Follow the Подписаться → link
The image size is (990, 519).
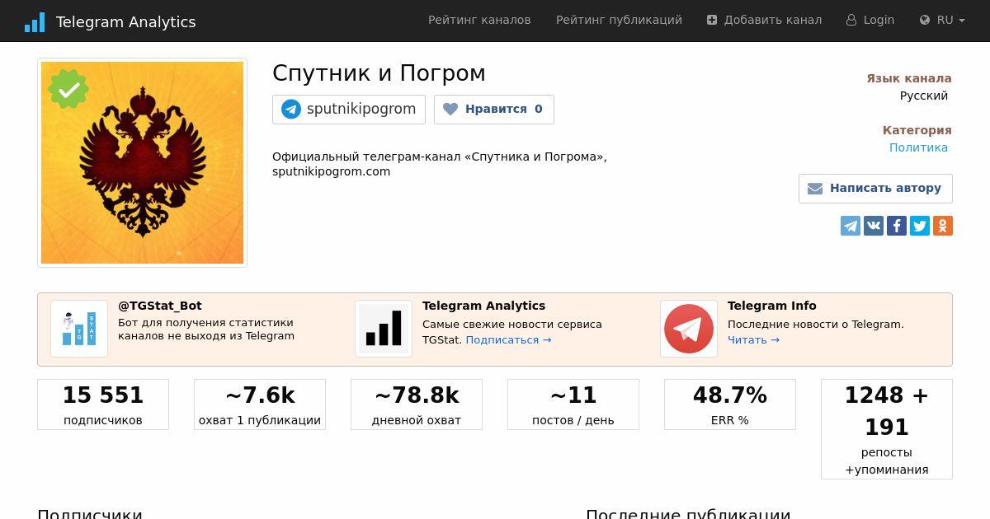508,339
